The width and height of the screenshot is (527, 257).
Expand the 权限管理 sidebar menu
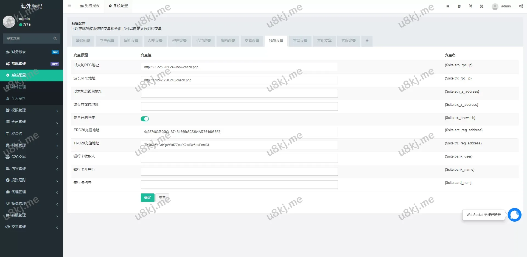[32, 110]
